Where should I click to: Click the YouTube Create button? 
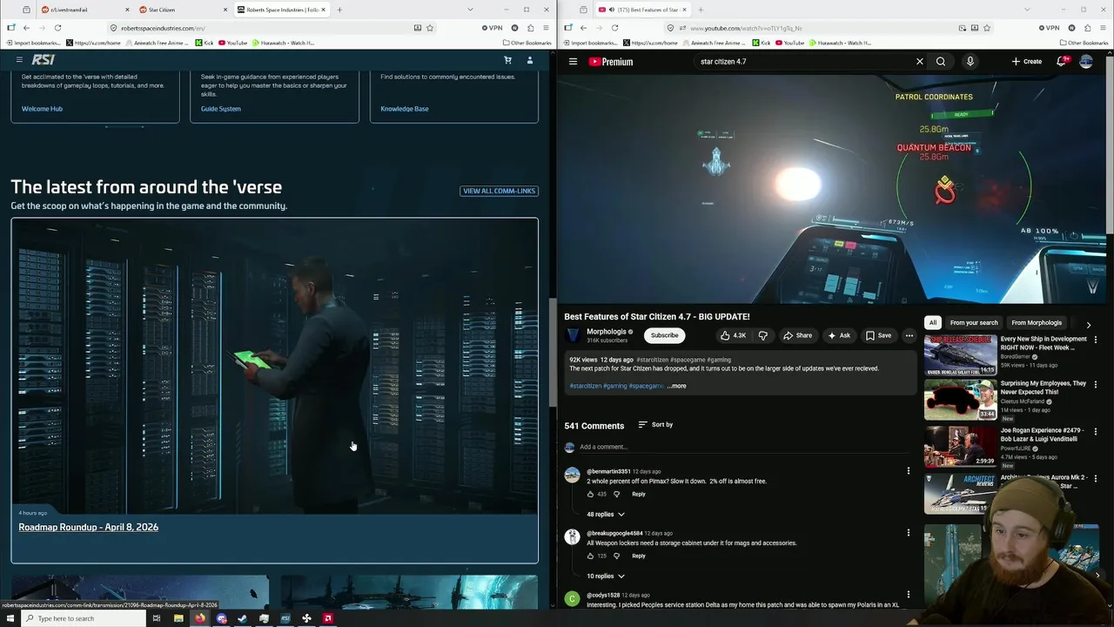(1027, 62)
